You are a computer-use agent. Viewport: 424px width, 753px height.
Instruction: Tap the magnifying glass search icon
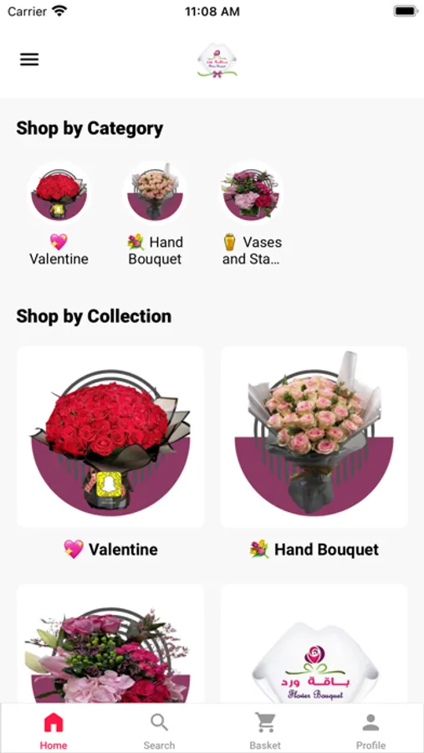pyautogui.click(x=159, y=722)
